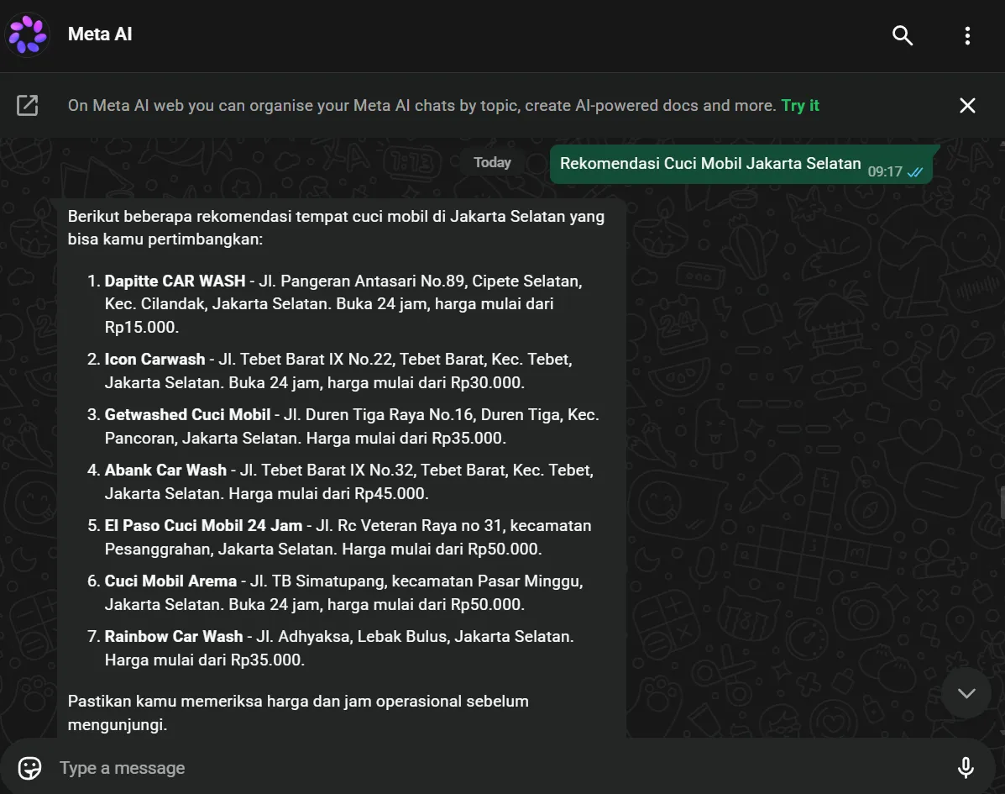
Task: Open the emoji and sticker picker
Action: coord(29,768)
